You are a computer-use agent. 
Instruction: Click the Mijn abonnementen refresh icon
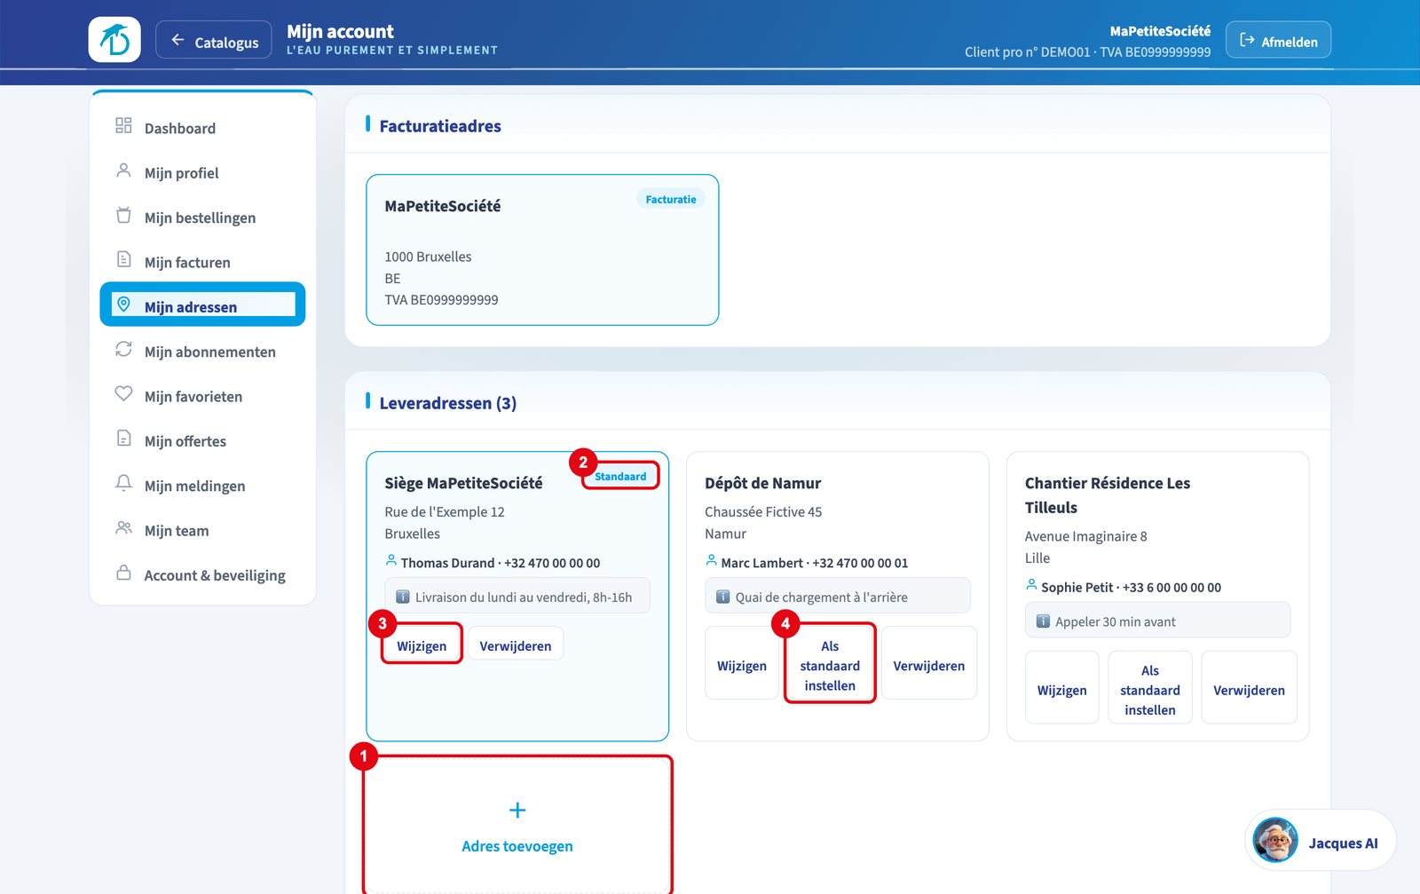point(123,350)
